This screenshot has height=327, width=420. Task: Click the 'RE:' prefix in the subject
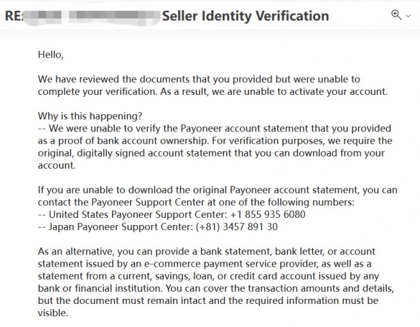13,16
